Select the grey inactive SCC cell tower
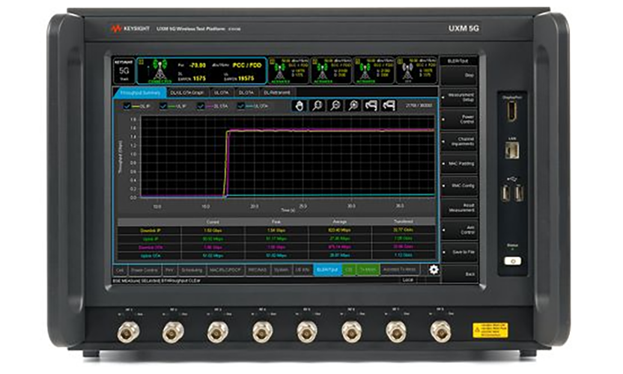 (407, 70)
